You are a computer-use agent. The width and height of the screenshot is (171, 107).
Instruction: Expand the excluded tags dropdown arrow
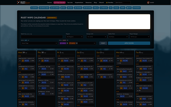point(94,43)
